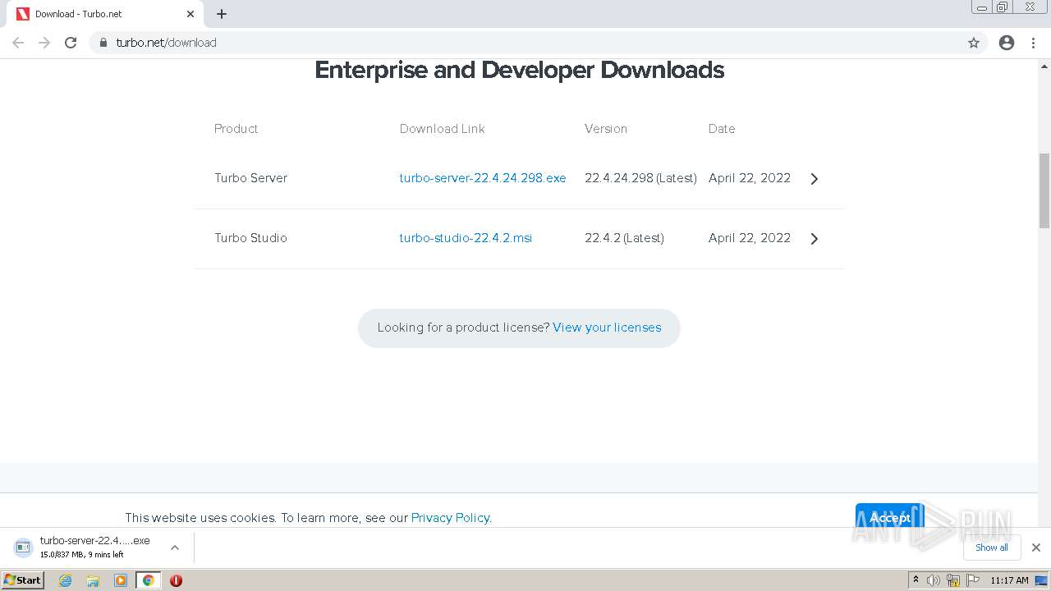Launch Internet Explorer from taskbar
Viewport: 1051px width, 591px height.
tap(65, 580)
